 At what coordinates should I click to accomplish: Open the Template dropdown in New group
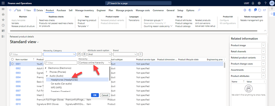point(83,26)
